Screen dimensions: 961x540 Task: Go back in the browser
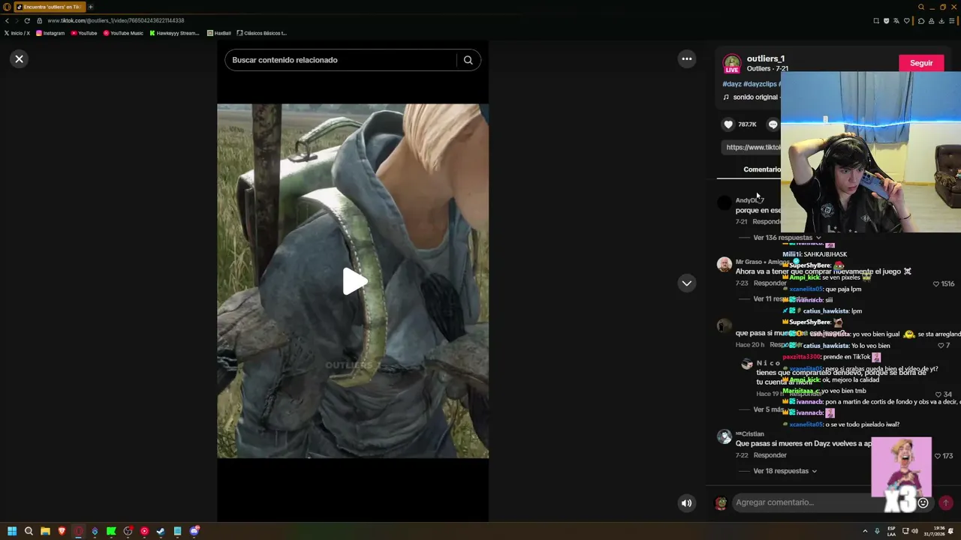[7, 20]
